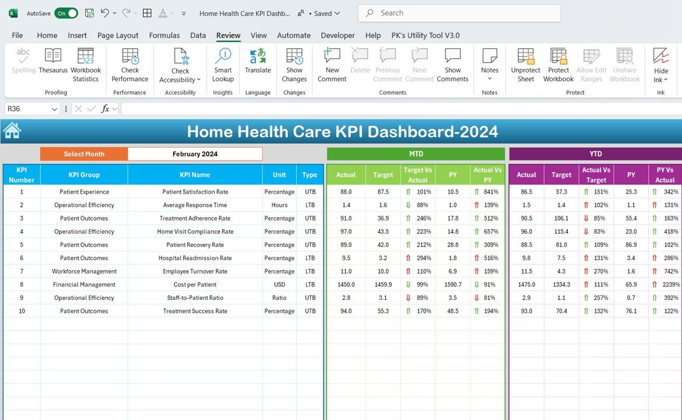Open the font color dropdown arrow
Screen dimensions: 682x420
pos(173,13)
